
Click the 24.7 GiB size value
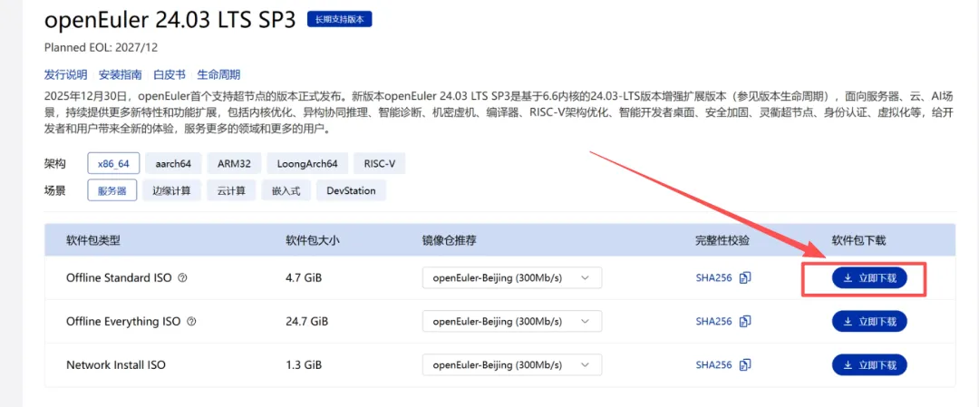click(x=306, y=322)
